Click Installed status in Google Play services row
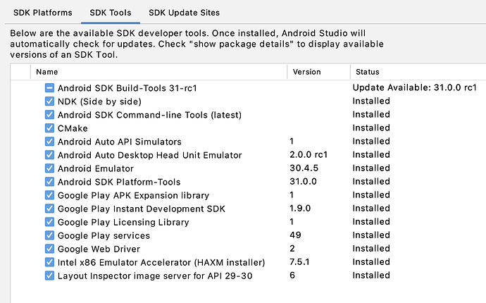The height and width of the screenshot is (303, 486). pos(371,235)
